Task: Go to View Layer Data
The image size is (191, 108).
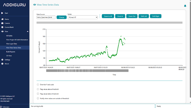Action: coord(12,44)
